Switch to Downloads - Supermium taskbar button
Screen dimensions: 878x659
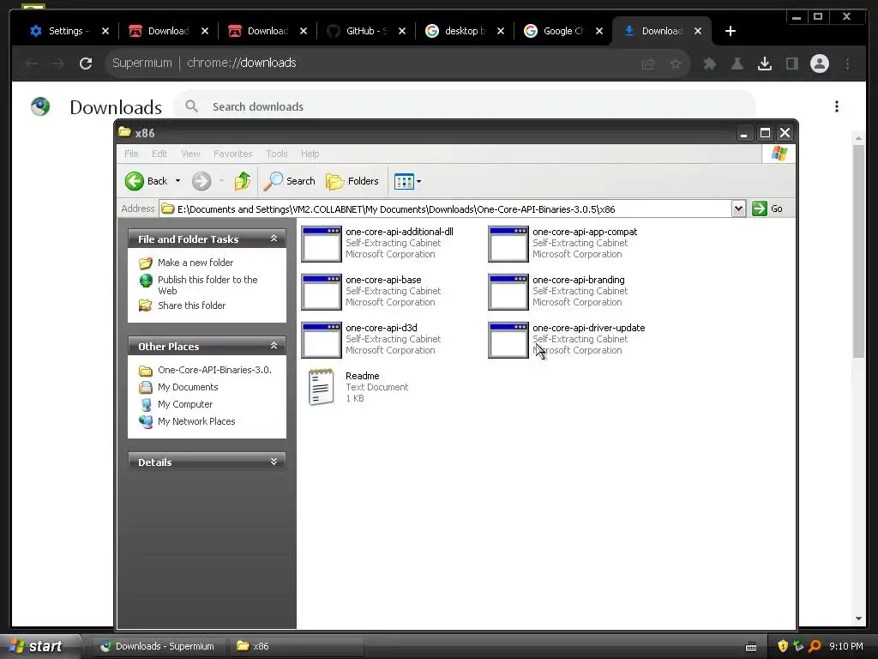[x=159, y=646]
